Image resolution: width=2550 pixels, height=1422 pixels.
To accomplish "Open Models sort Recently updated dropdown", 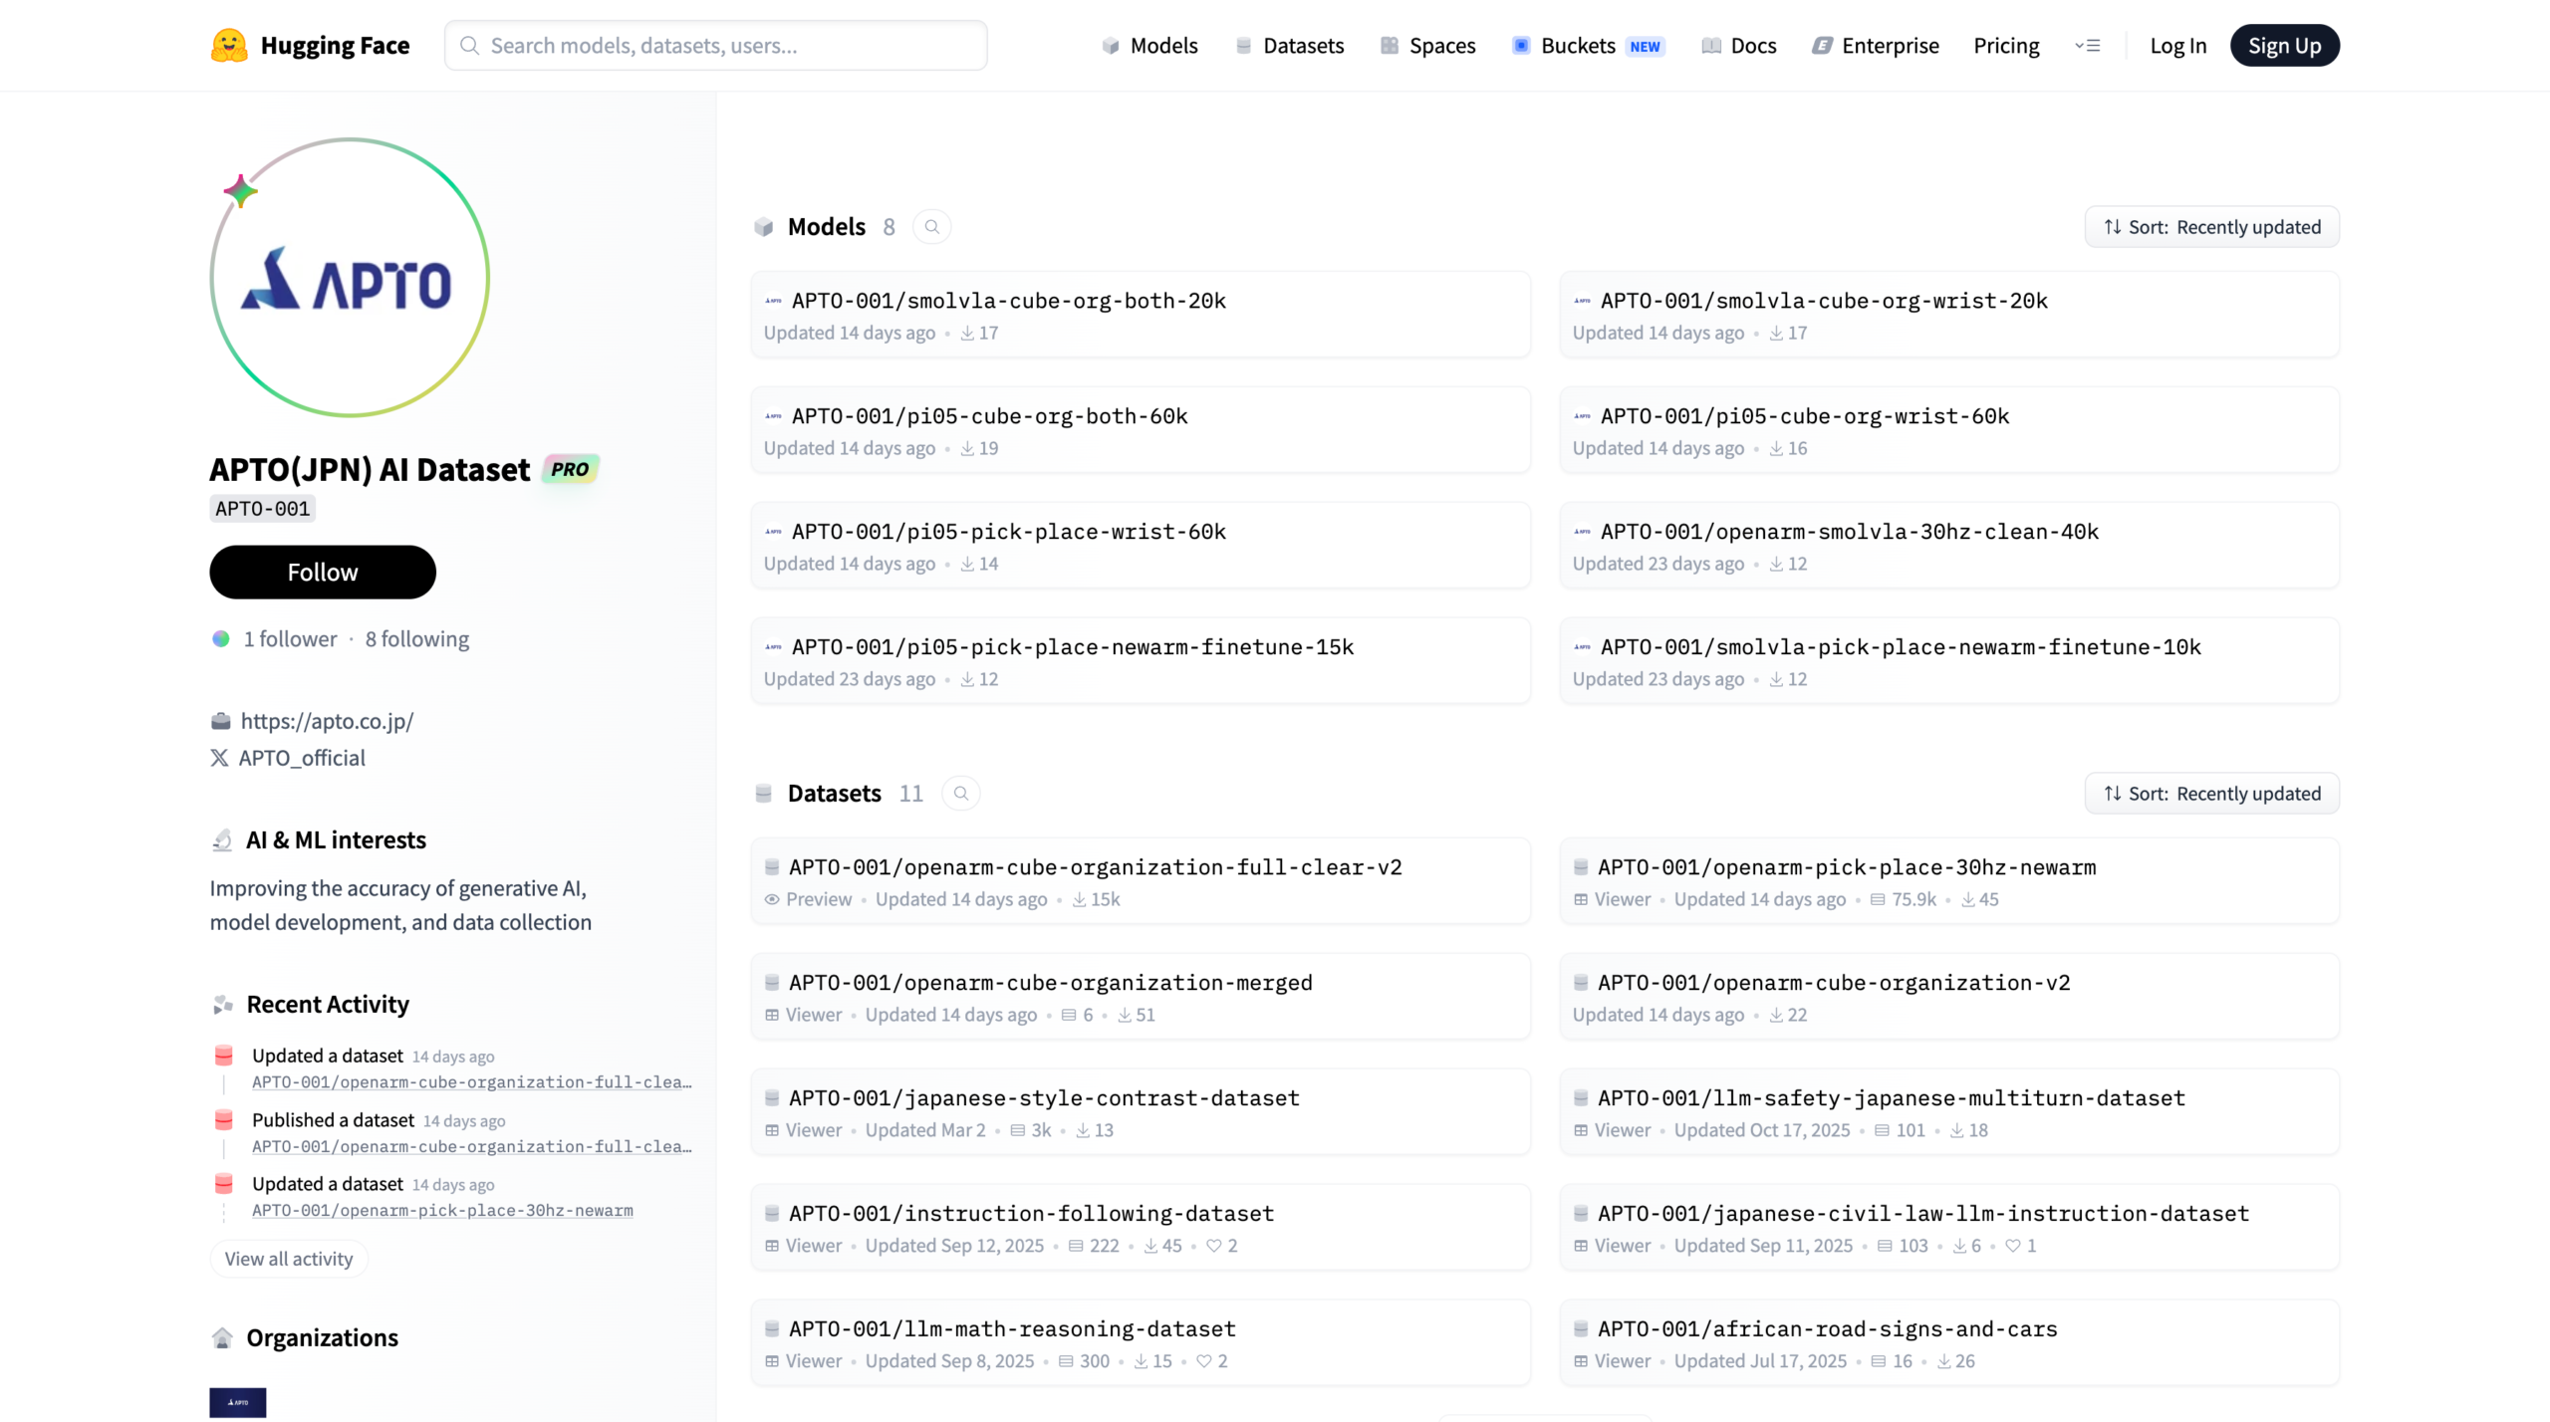I will tap(2211, 227).
